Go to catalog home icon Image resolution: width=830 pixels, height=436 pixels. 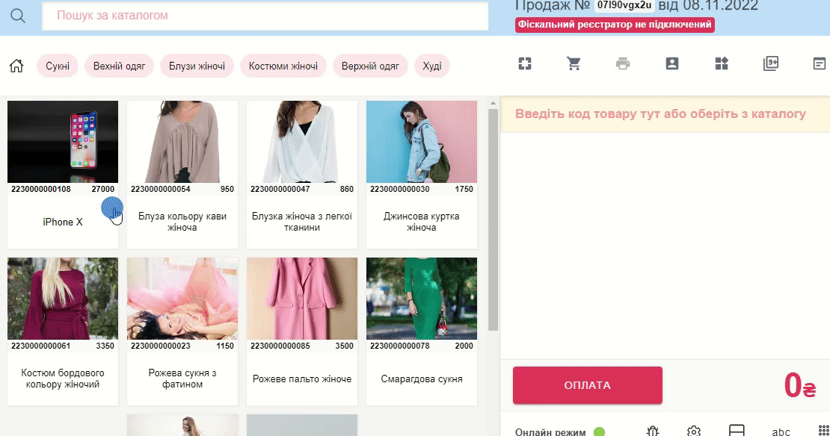(x=16, y=66)
